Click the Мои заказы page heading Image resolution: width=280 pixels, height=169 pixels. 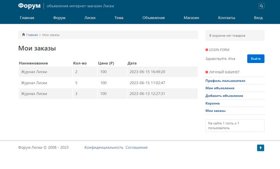click(x=37, y=48)
